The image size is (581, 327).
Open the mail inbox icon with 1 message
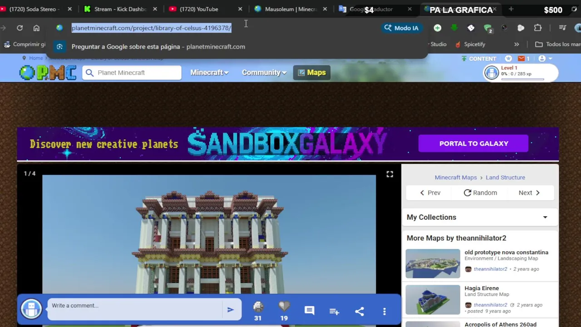524,59
